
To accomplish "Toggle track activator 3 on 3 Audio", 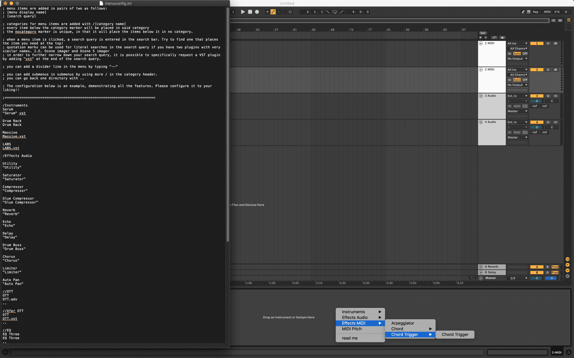I will click(537, 96).
